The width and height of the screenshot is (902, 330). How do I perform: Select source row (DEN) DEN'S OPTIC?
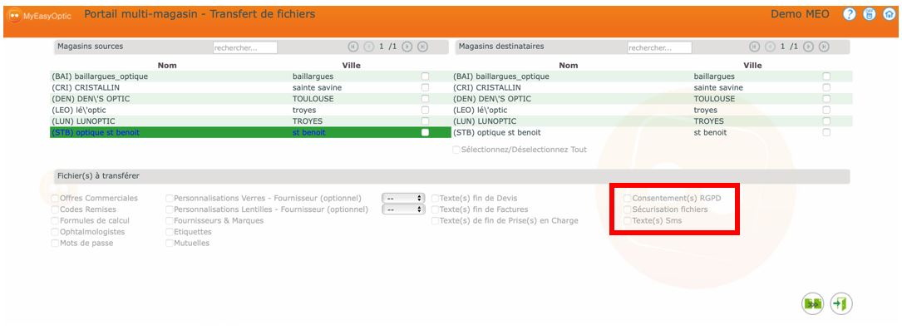(250, 98)
